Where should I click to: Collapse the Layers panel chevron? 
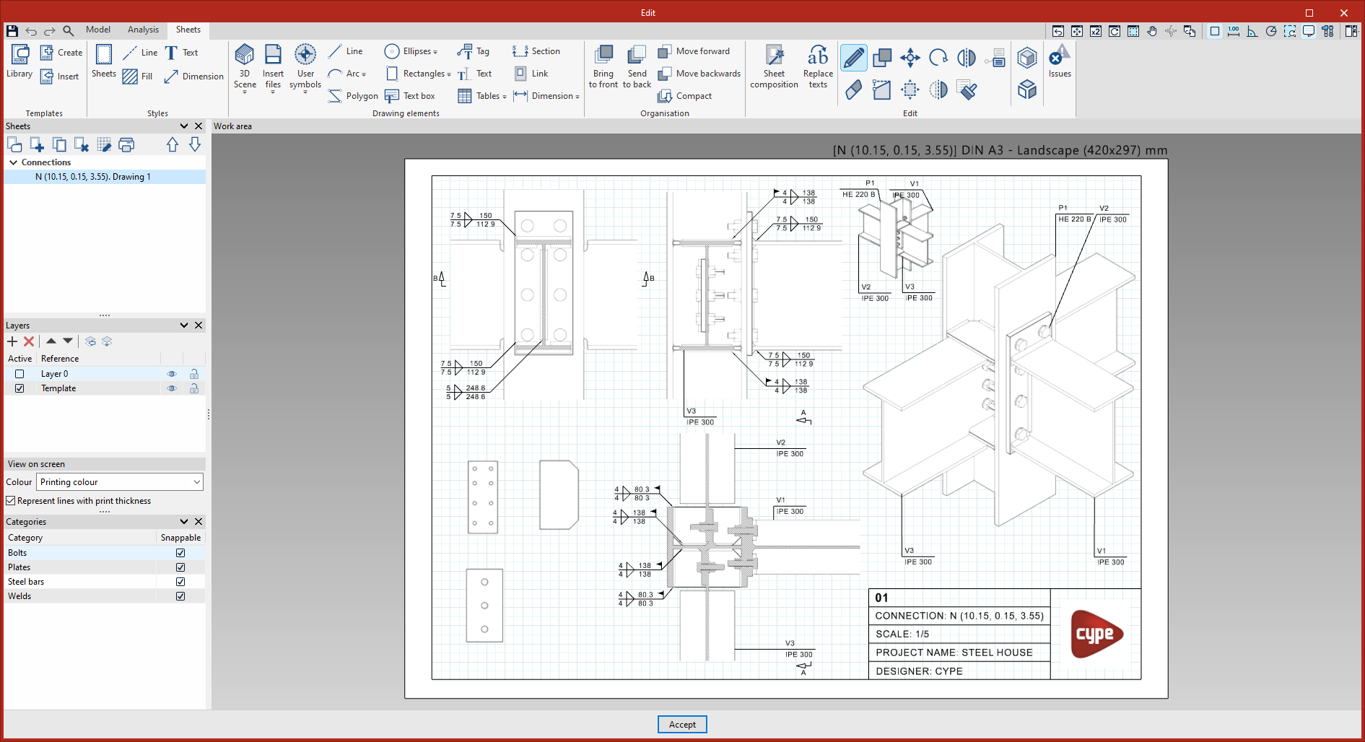[x=184, y=326]
